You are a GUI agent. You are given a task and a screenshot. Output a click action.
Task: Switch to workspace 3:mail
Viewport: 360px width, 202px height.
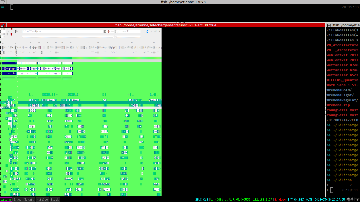pyautogui.click(x=29, y=200)
